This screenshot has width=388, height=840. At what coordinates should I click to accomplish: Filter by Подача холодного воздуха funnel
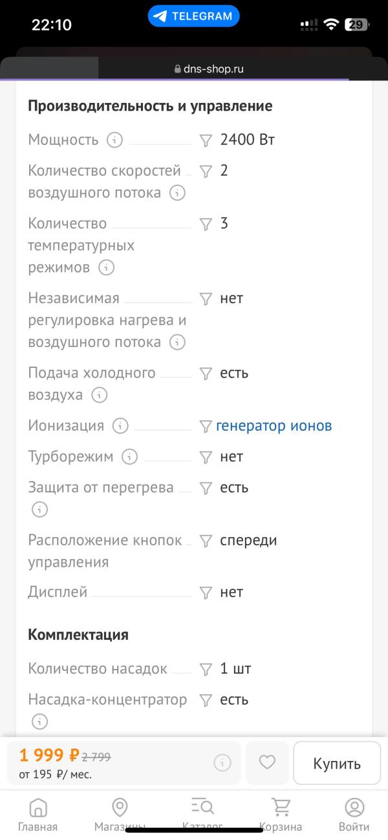coord(206,374)
